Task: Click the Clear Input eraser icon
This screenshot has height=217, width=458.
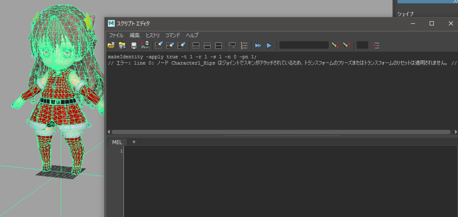Action: [x=170, y=45]
